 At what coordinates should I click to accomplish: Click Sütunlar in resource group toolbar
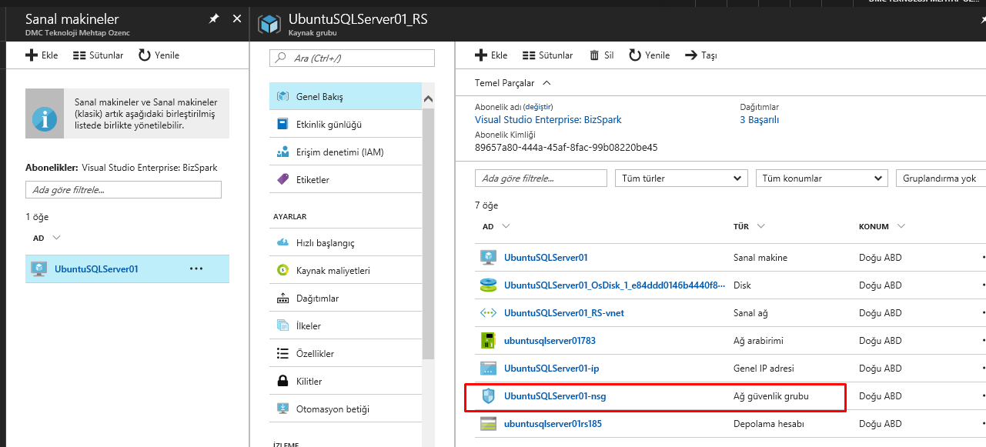(x=547, y=55)
